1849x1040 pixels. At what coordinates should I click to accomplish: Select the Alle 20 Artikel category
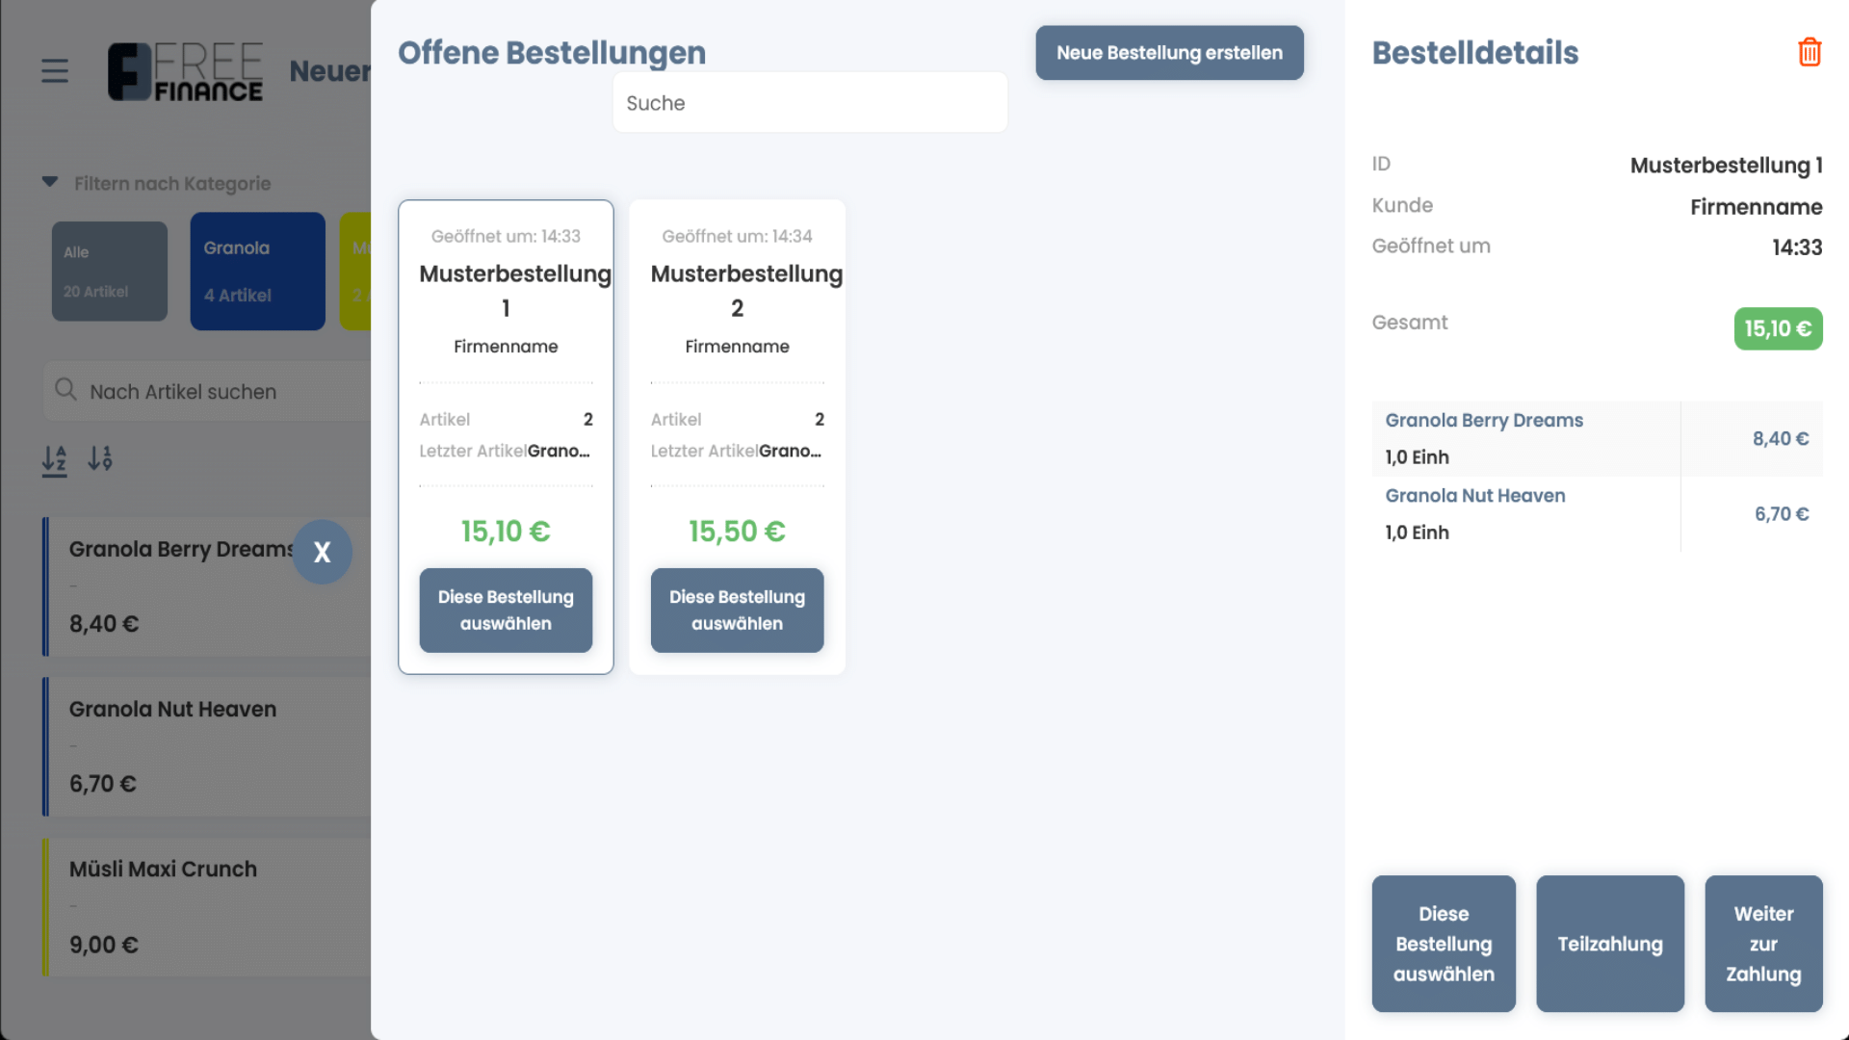coord(109,272)
